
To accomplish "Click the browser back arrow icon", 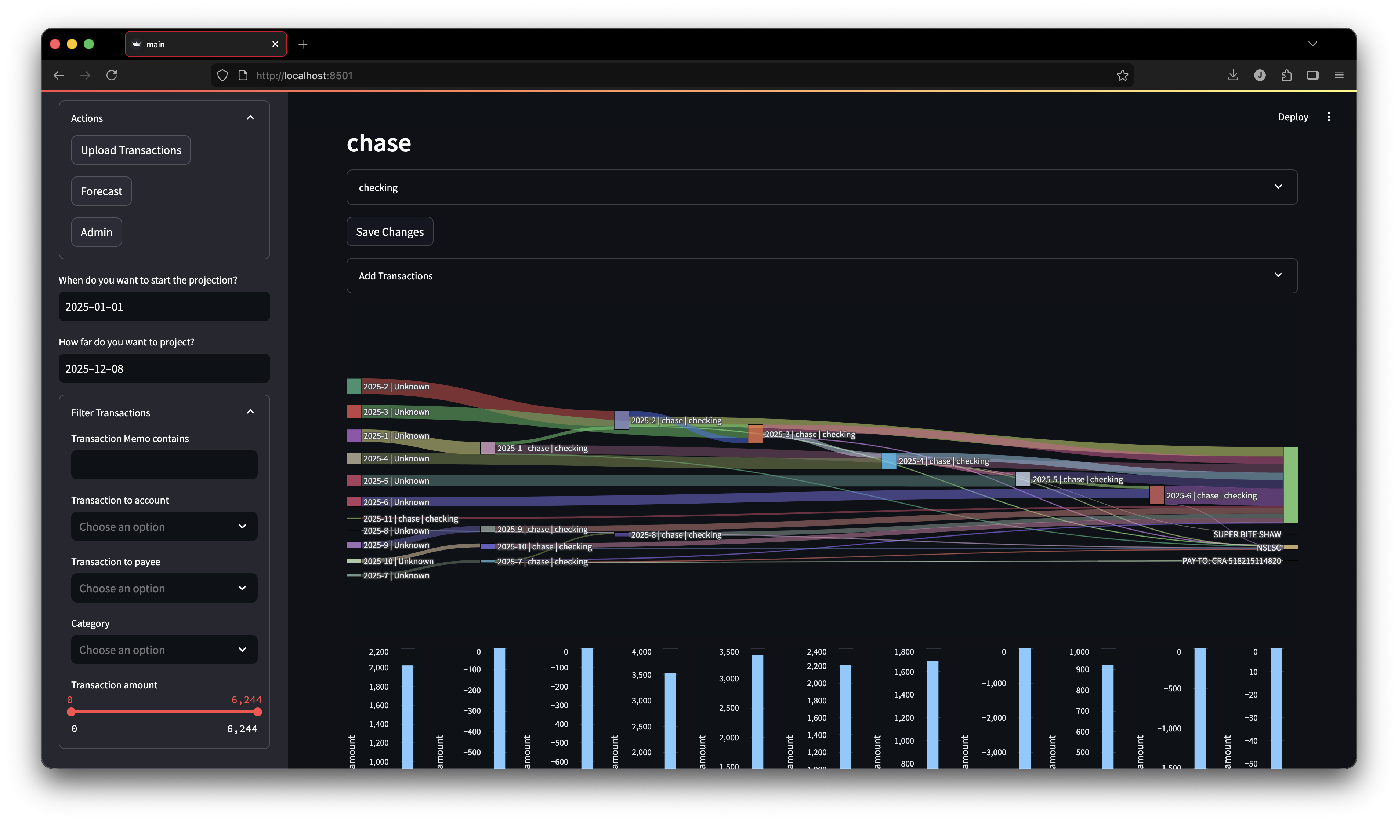I will [59, 75].
